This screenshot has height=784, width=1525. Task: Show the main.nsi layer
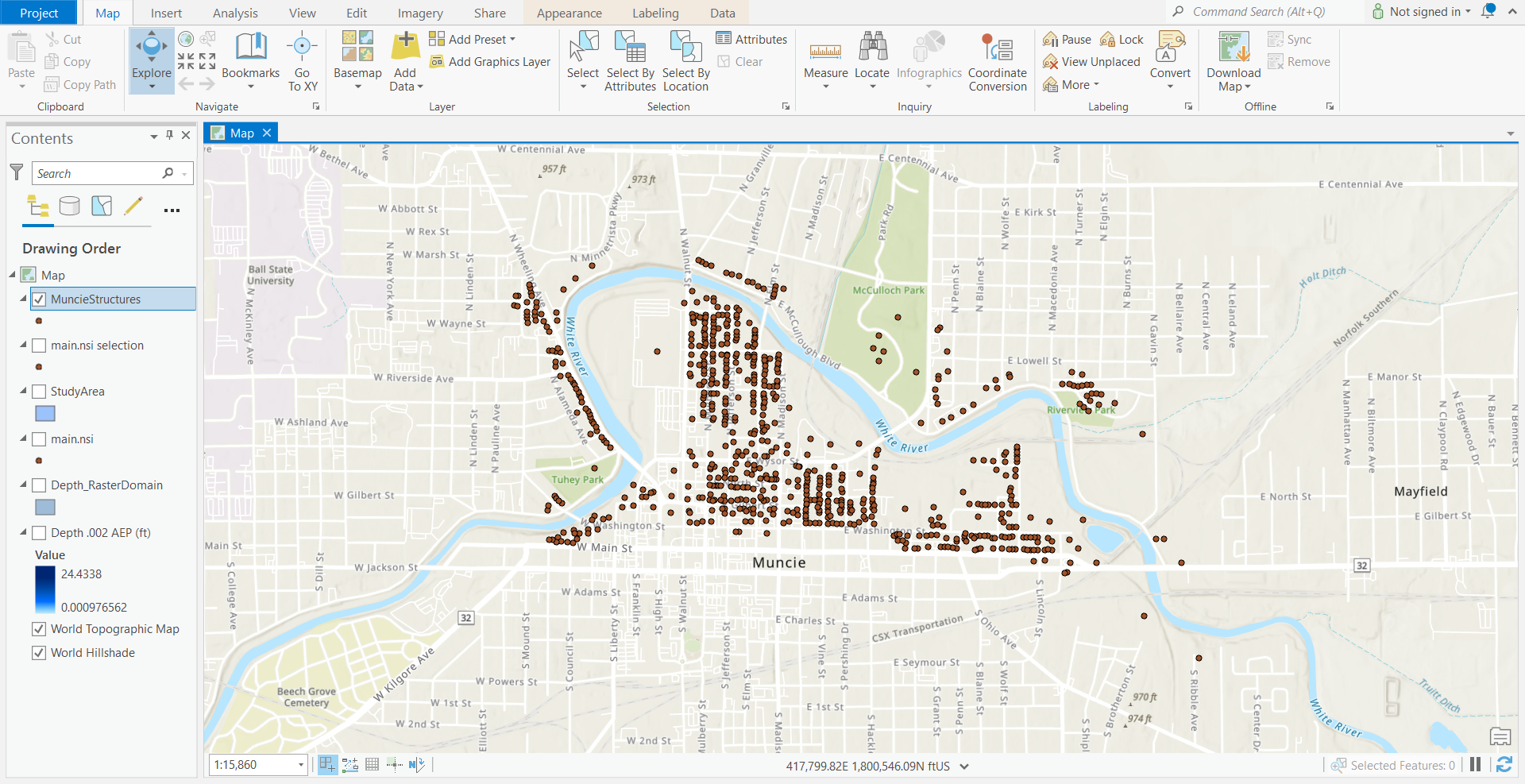point(39,439)
